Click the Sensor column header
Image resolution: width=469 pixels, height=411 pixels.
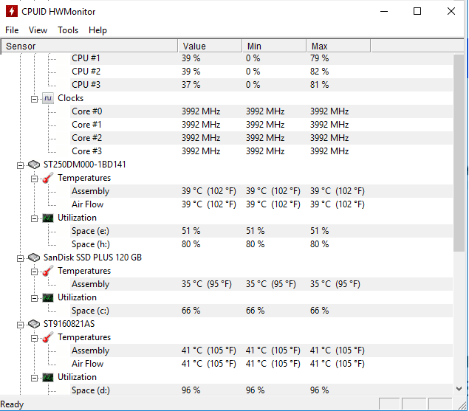tap(89, 46)
